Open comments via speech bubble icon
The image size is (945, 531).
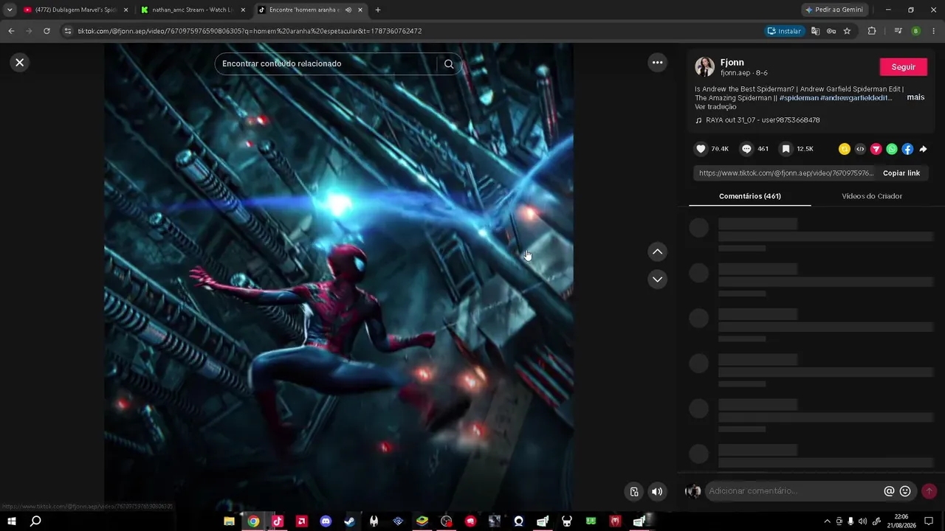pos(746,149)
